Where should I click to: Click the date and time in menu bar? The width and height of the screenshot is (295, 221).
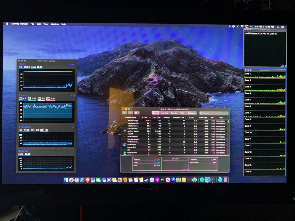tap(264, 27)
